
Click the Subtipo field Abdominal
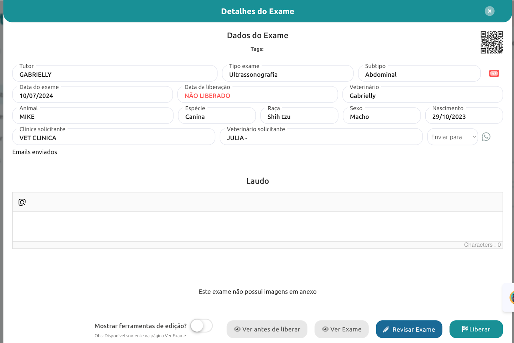[419, 74]
